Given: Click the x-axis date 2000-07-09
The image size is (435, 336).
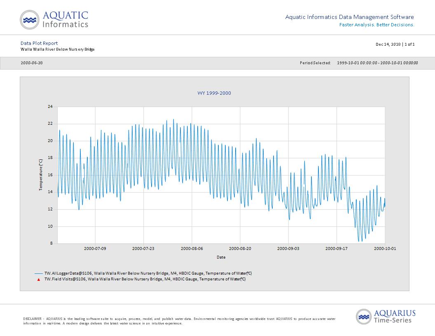Looking at the screenshot, I should pos(95,249).
